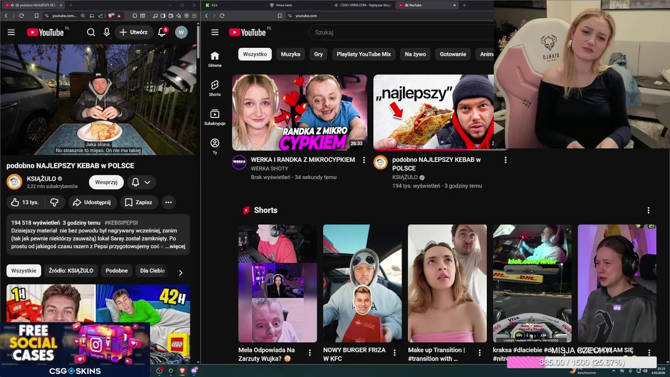This screenshot has height=377, width=670.
Task: Open najlepszy kebab thumbnail on homepage
Action: pyautogui.click(x=433, y=113)
